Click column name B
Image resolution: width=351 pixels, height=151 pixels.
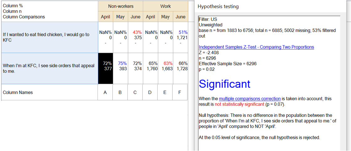[120, 92]
